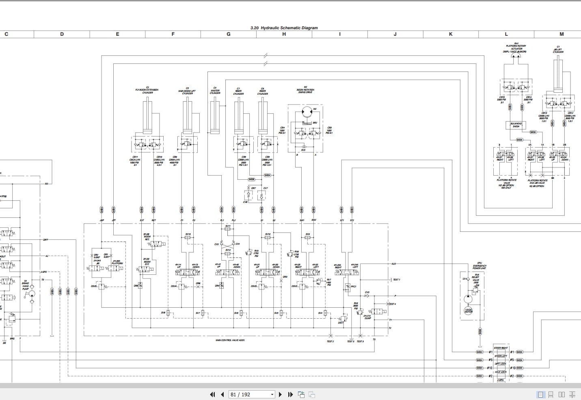Enable continuous scrolling page mode

(x=551, y=394)
